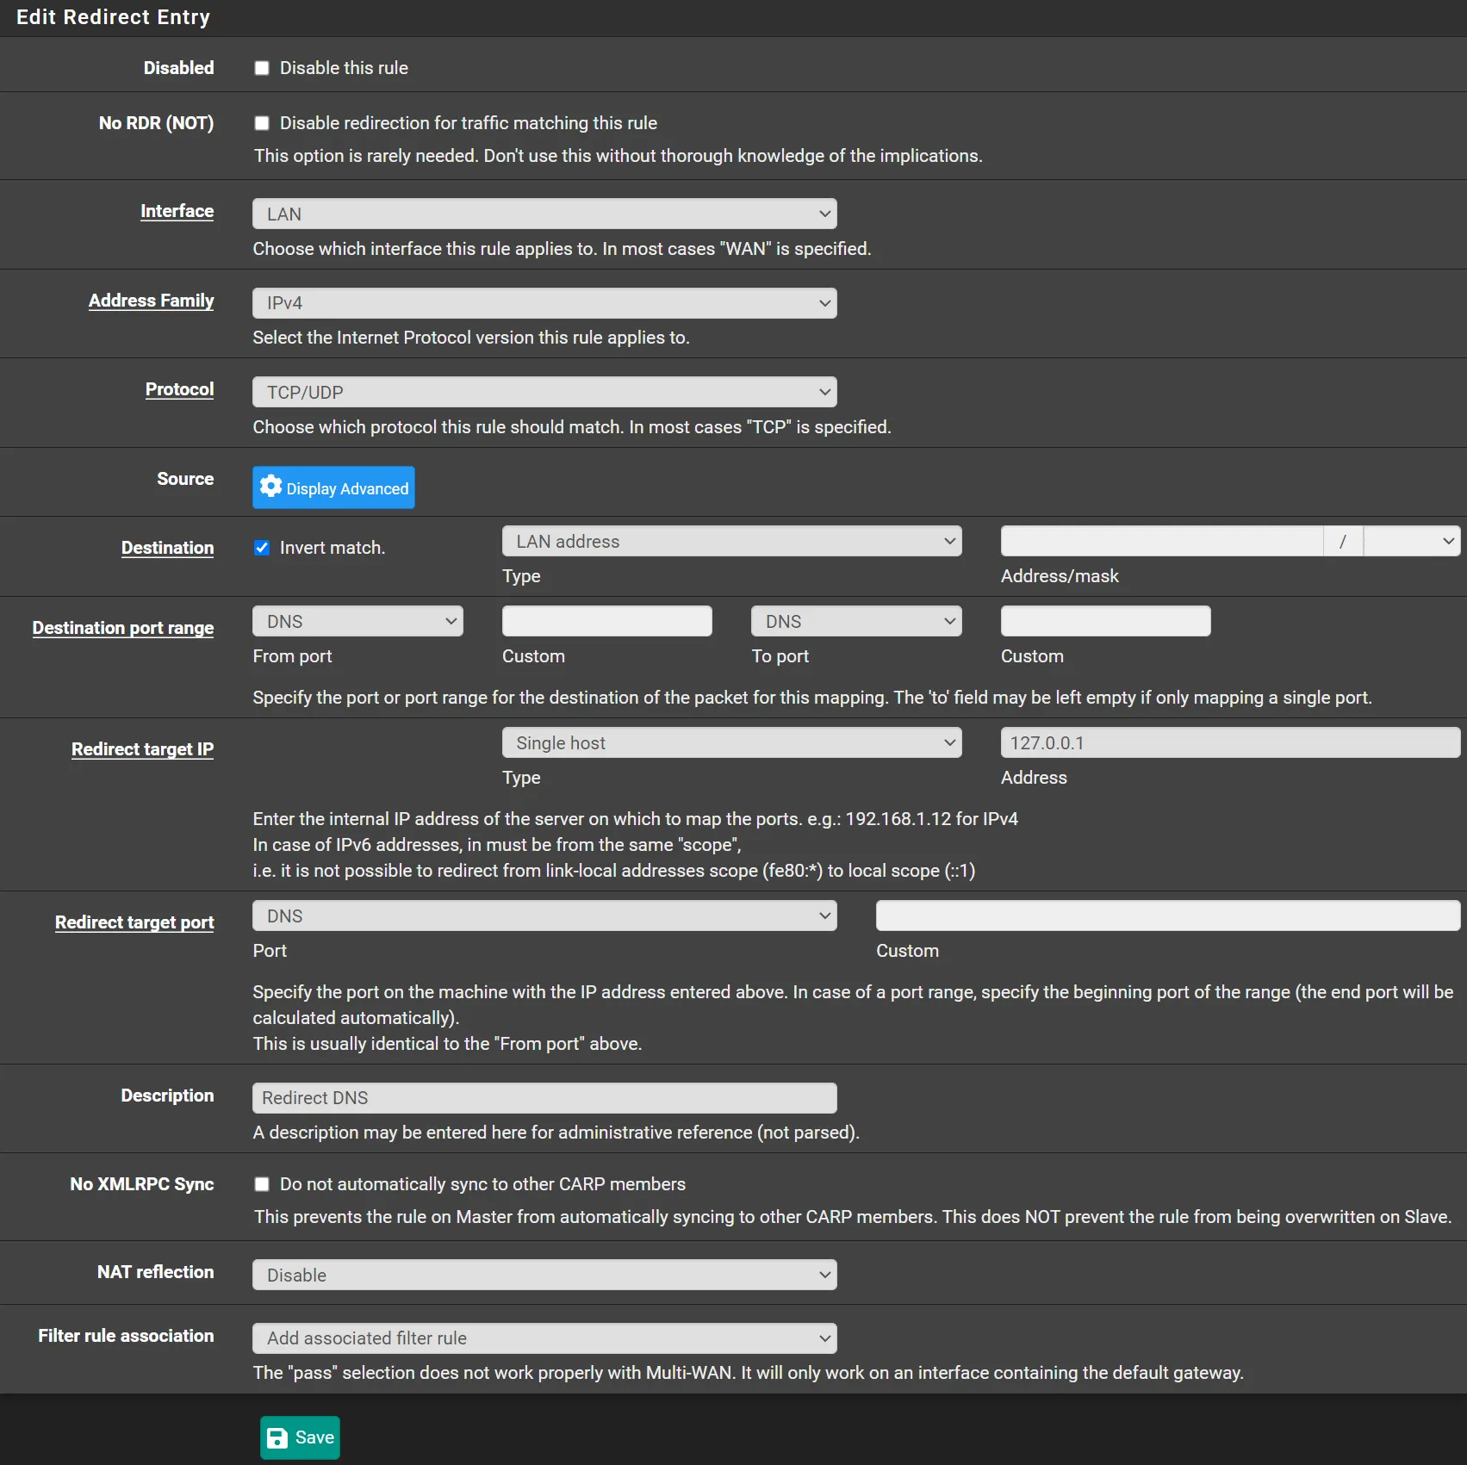The width and height of the screenshot is (1467, 1465).
Task: Click the Description field containing Redirect DNS
Action: click(x=544, y=1097)
